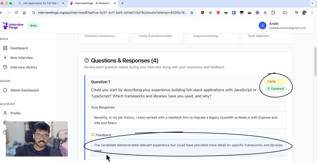Viewport: 317px width, 163px height.
Task: Open the bug-shaped extension icon
Action: tap(210, 13)
